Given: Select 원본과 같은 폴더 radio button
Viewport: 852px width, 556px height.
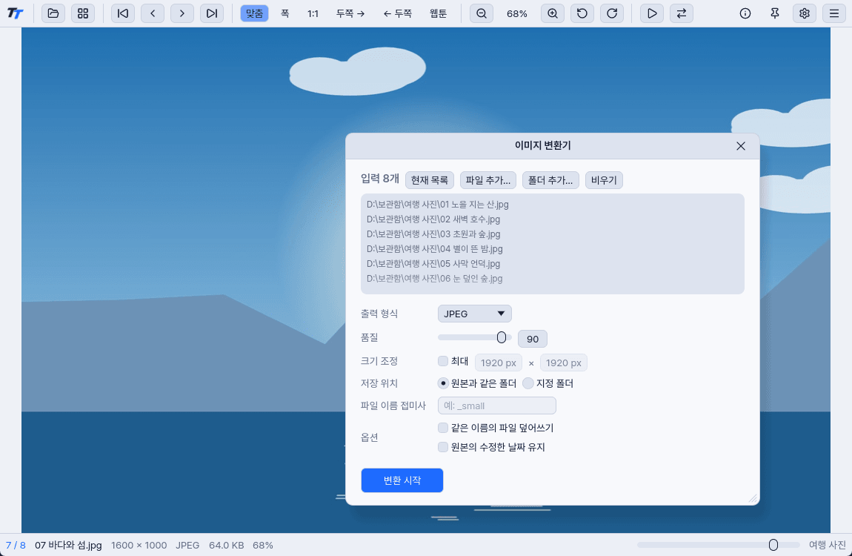Looking at the screenshot, I should [x=443, y=383].
